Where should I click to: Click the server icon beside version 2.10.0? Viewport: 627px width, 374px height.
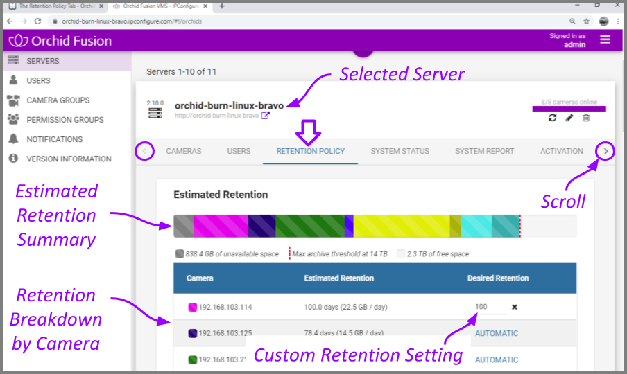point(155,114)
